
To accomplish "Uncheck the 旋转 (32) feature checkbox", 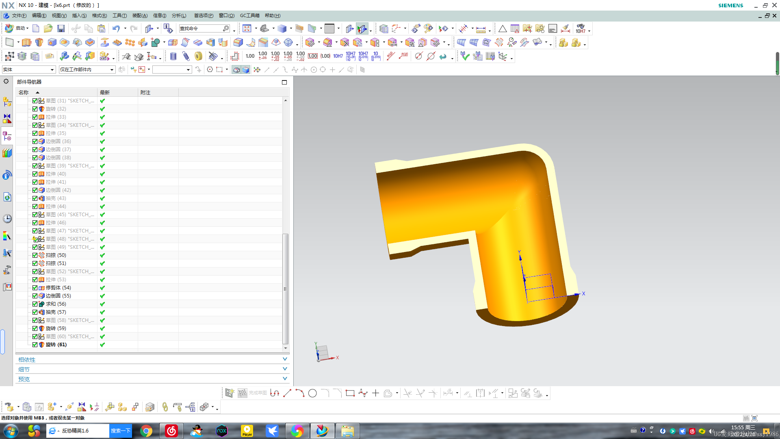I will tap(35, 109).
